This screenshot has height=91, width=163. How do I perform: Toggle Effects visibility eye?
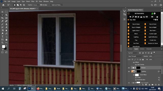[x=134, y=62]
